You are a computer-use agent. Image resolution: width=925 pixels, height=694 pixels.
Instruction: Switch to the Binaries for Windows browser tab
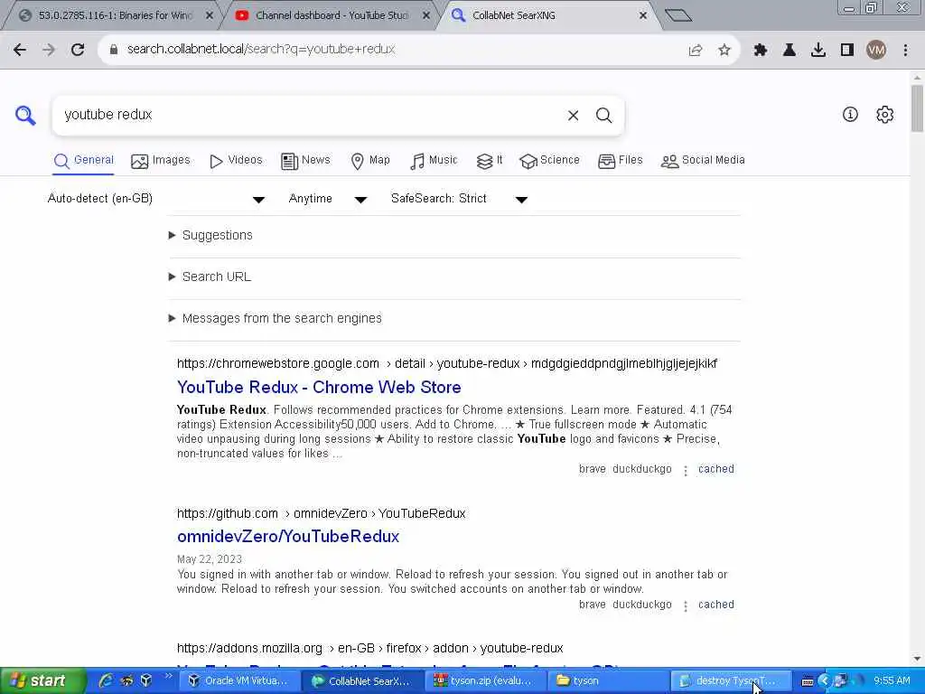(x=116, y=16)
